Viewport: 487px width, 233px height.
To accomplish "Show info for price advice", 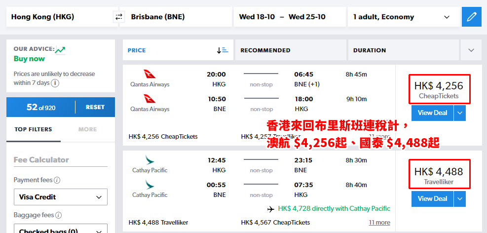I will coord(55,83).
